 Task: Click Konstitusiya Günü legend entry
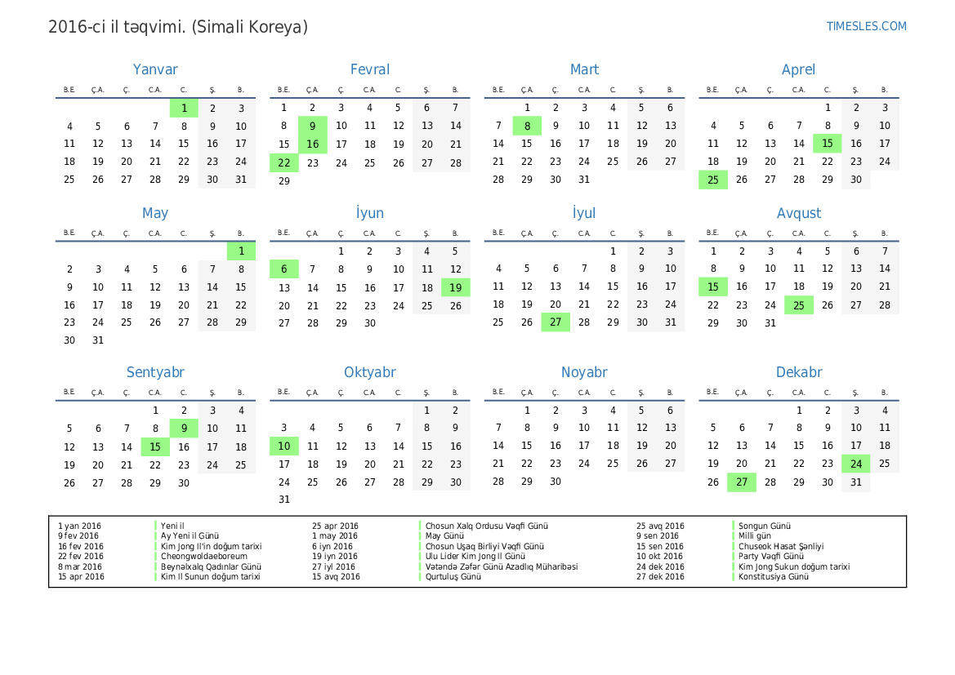coord(774,576)
